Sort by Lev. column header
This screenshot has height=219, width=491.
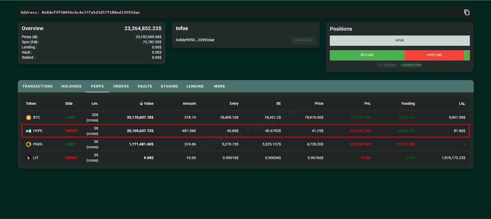[x=95, y=103]
